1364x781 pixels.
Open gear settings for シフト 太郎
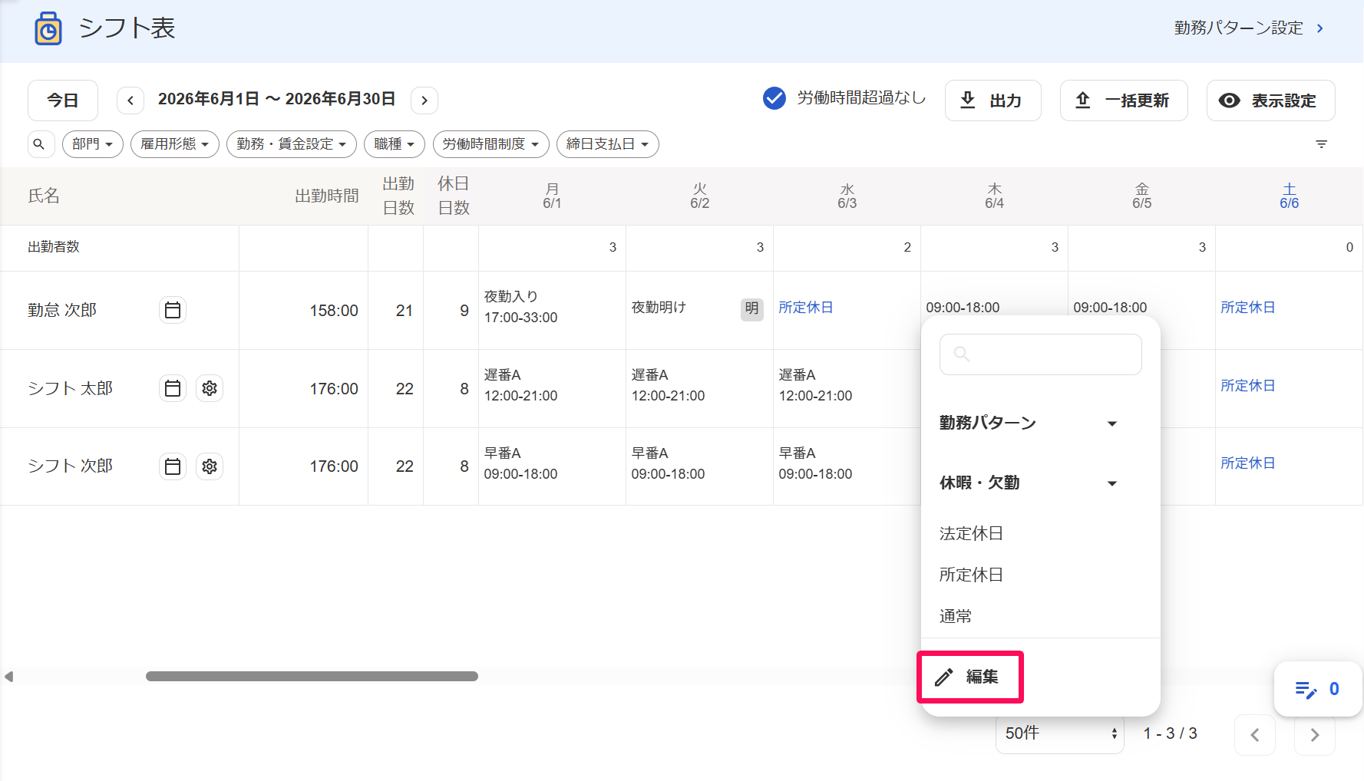pyautogui.click(x=210, y=388)
